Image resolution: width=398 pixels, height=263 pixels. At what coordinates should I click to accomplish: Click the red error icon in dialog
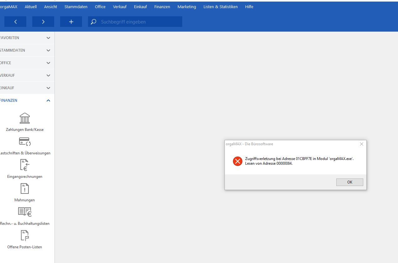[x=238, y=161]
